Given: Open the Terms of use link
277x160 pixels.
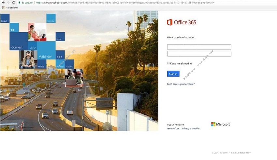Looking at the screenshot, I should pos(173,128).
